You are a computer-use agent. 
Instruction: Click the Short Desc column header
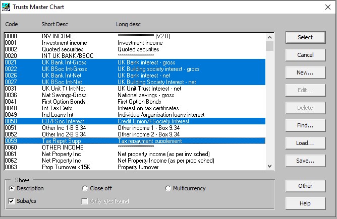tap(54, 24)
